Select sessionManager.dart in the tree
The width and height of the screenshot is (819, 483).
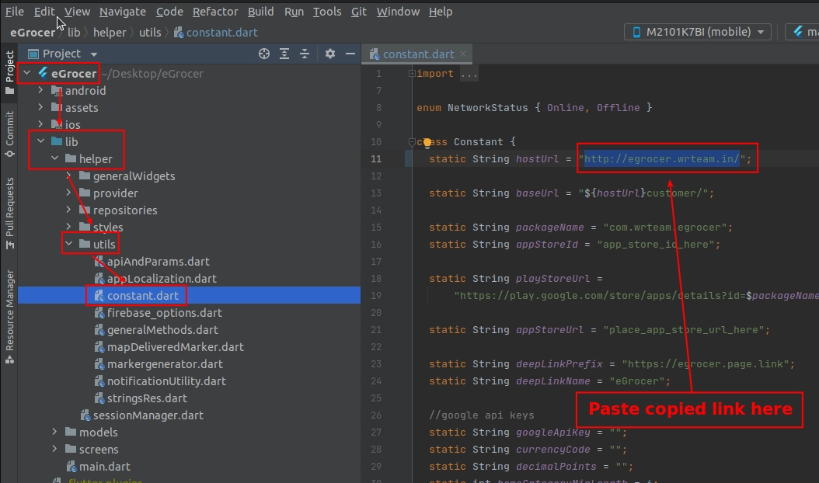click(x=148, y=415)
